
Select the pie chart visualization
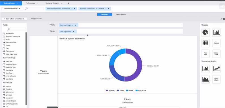[205, 32]
